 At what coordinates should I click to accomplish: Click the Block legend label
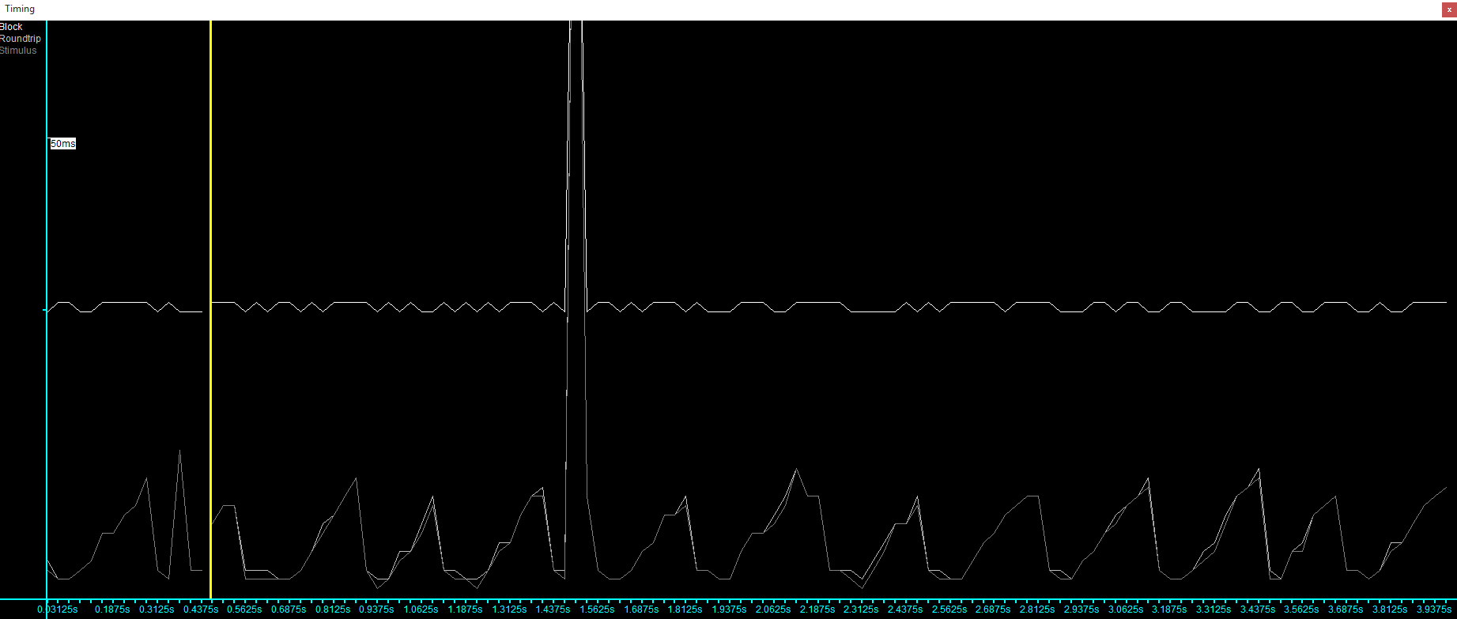(11, 27)
